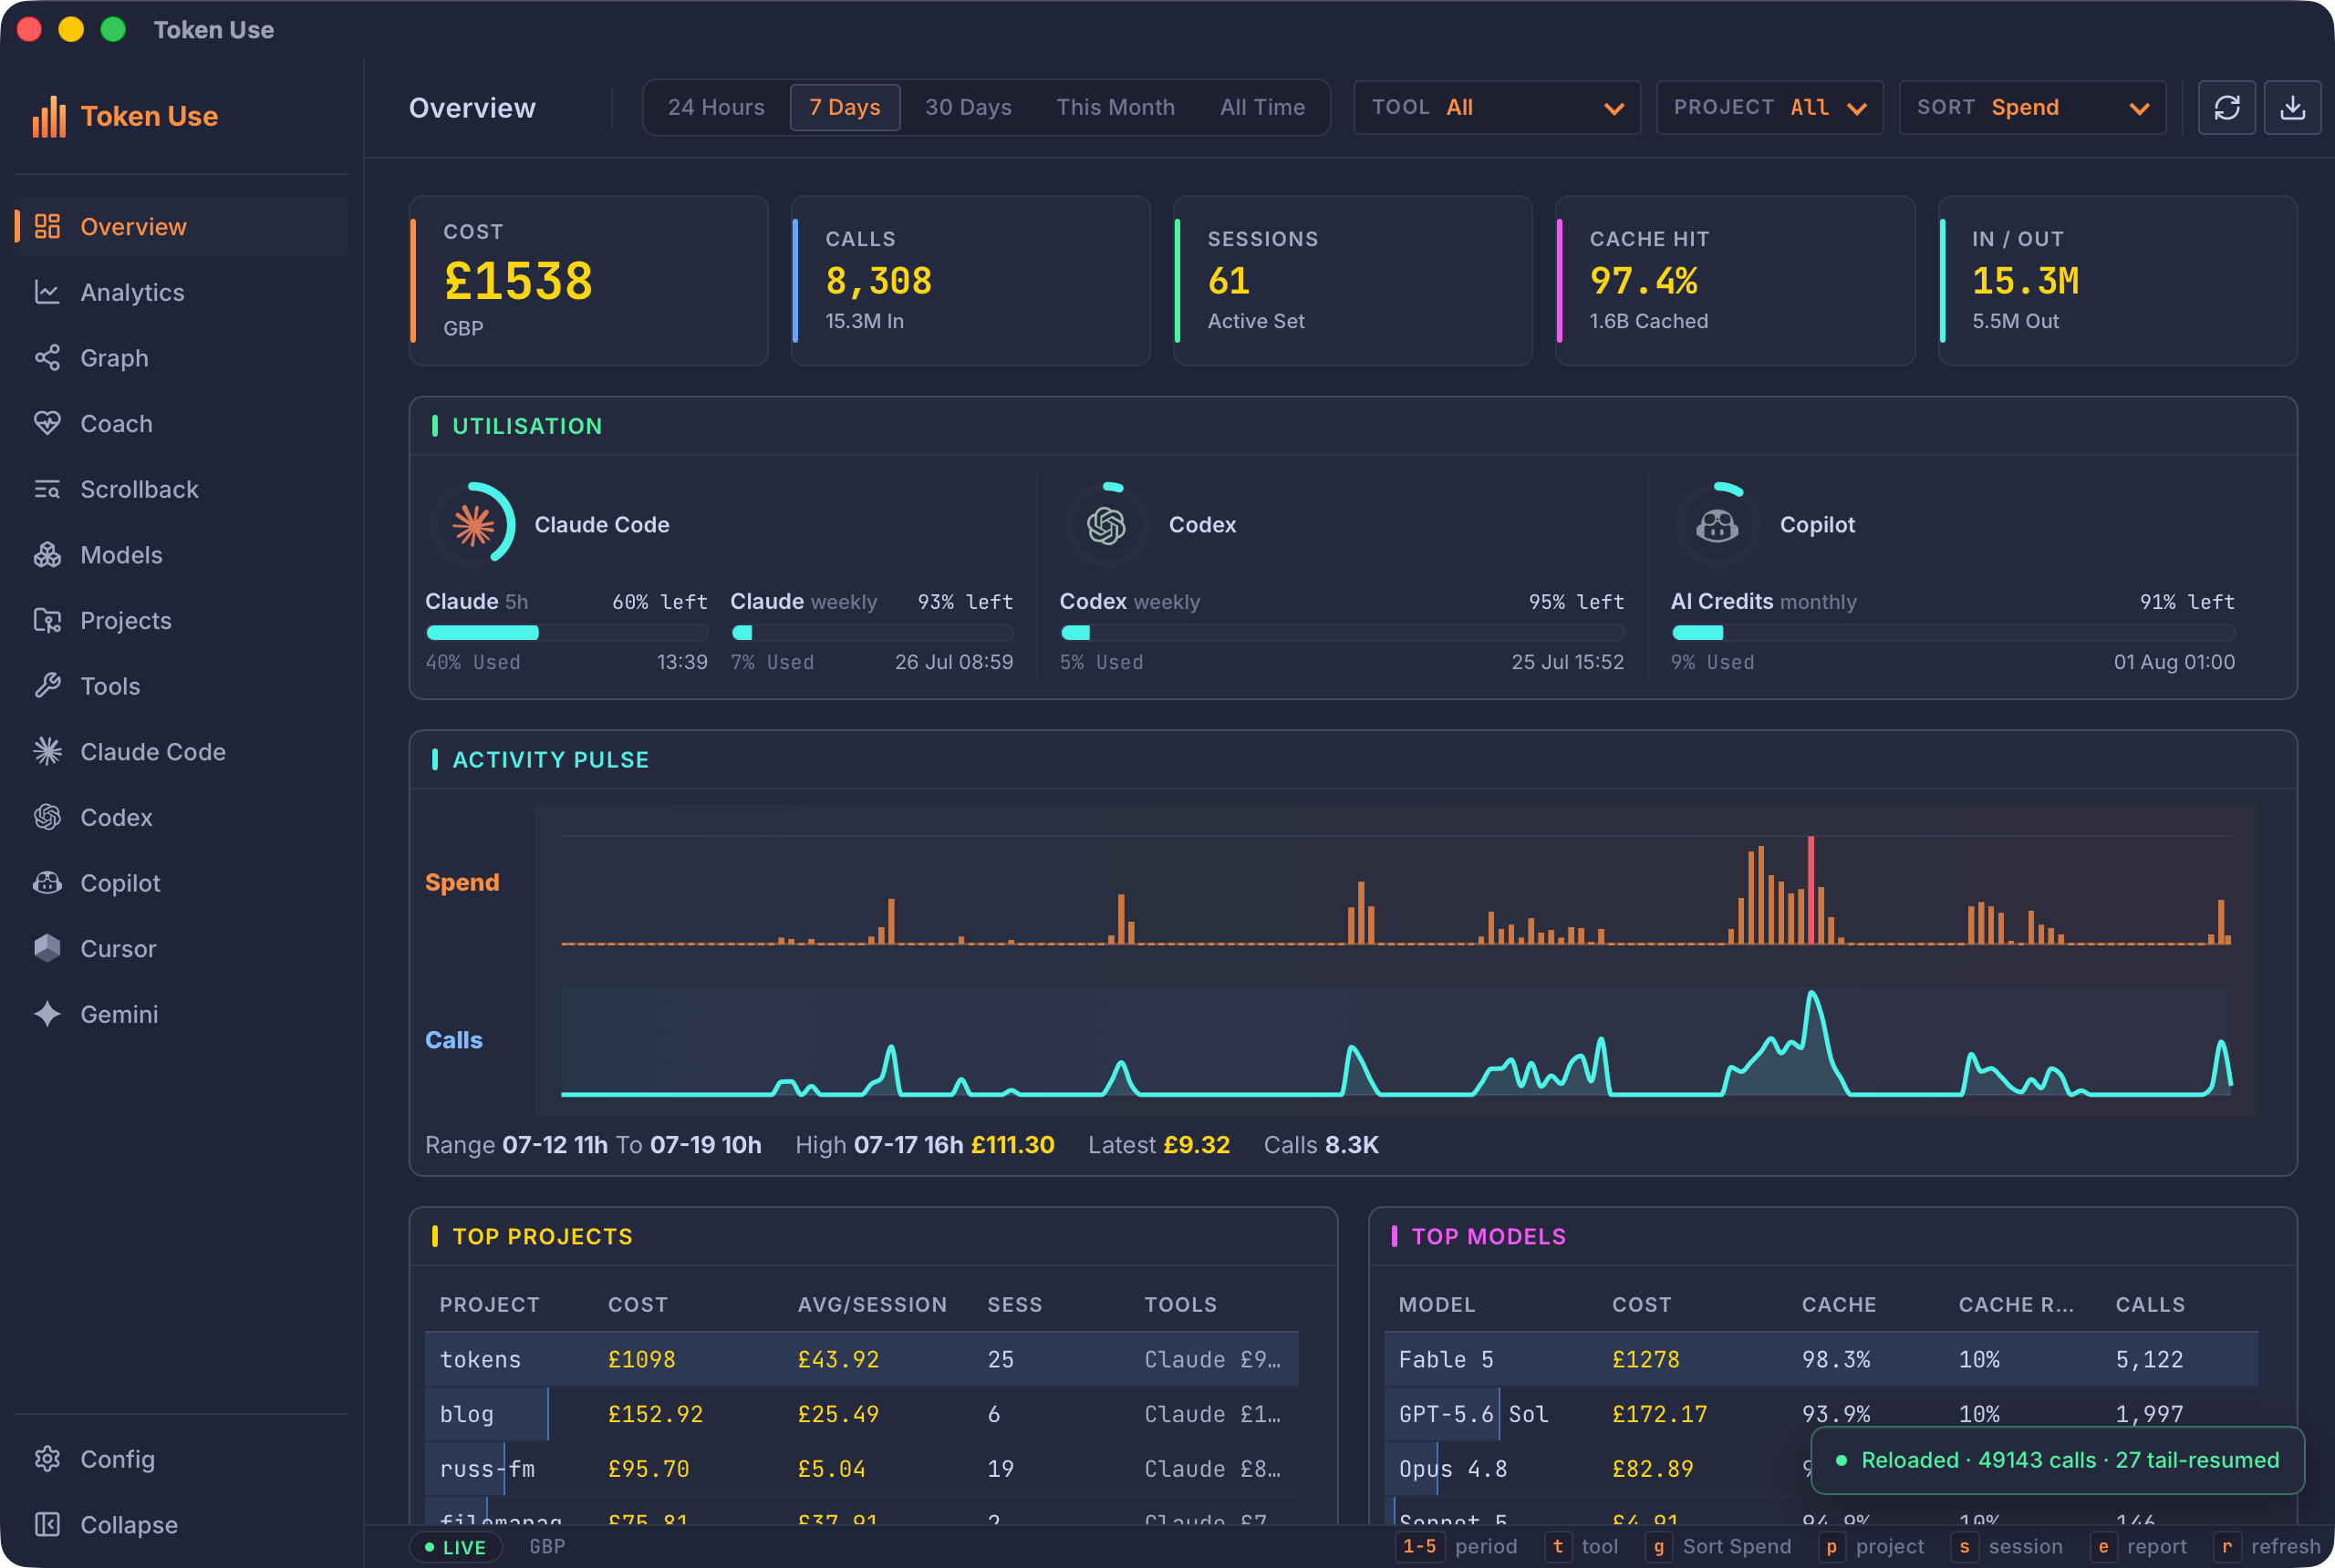The height and width of the screenshot is (1568, 2335).
Task: Sort models by the CALLS column header
Action: [2150, 1304]
